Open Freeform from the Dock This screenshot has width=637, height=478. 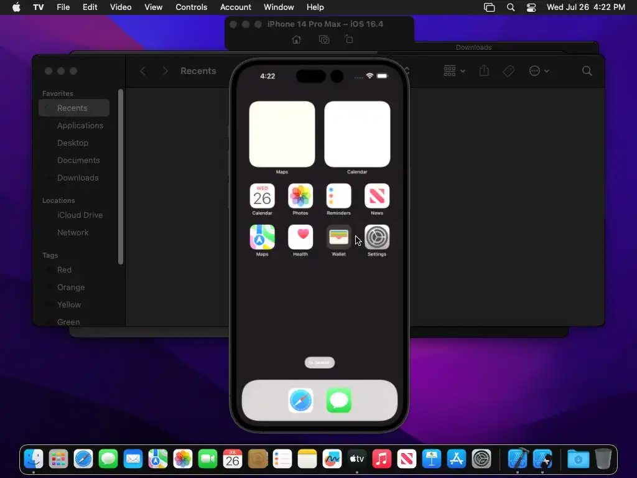[332, 459]
